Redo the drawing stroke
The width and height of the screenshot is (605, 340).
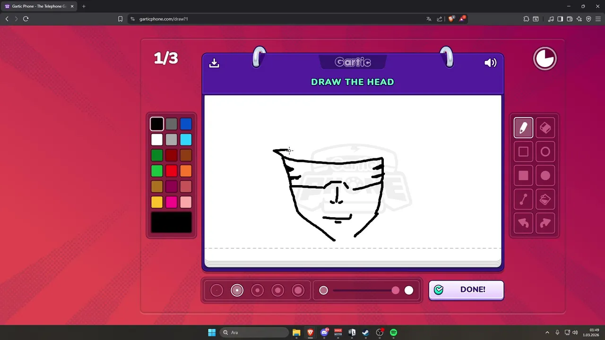[x=545, y=223]
